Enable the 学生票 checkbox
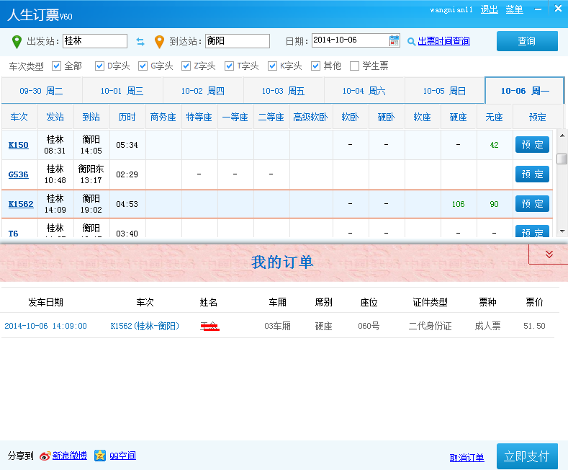 point(354,66)
